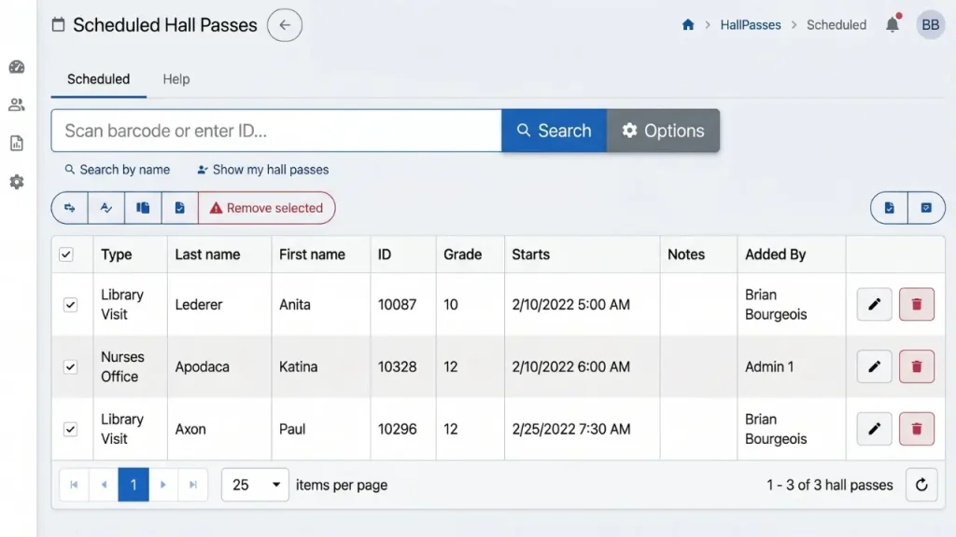
Task: Click the home icon in breadcrumb
Action: click(x=688, y=25)
